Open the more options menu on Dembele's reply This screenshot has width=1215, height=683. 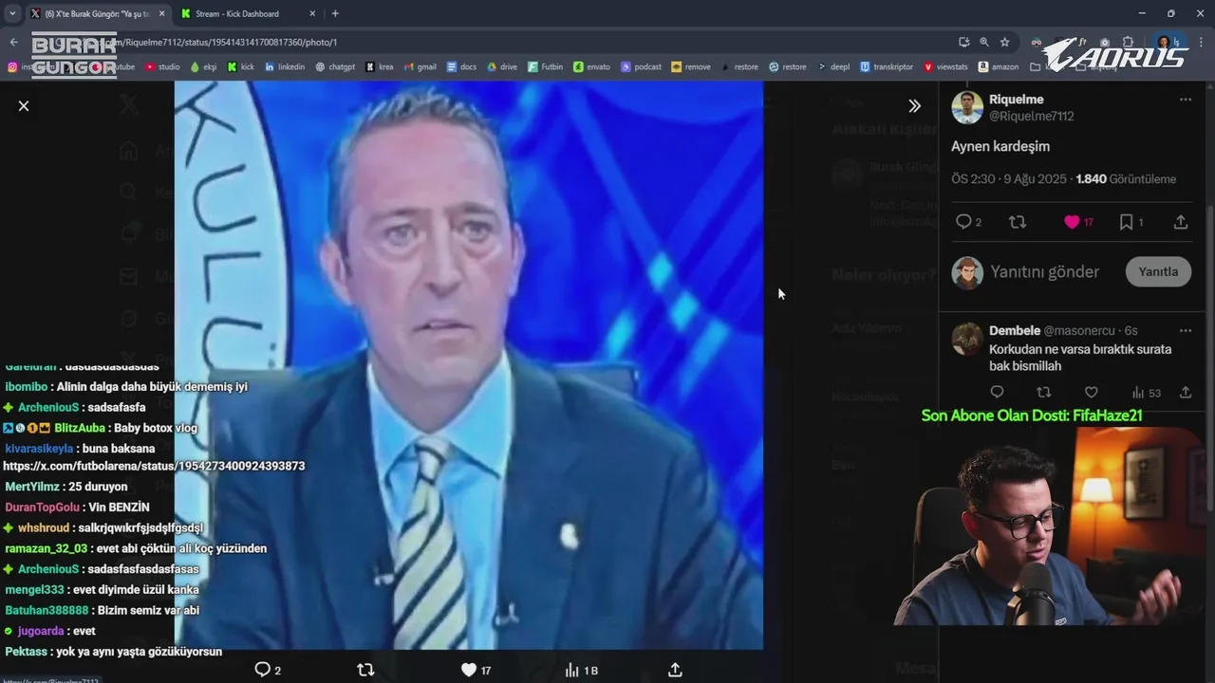pyautogui.click(x=1185, y=331)
